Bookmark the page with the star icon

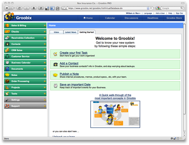148,8
